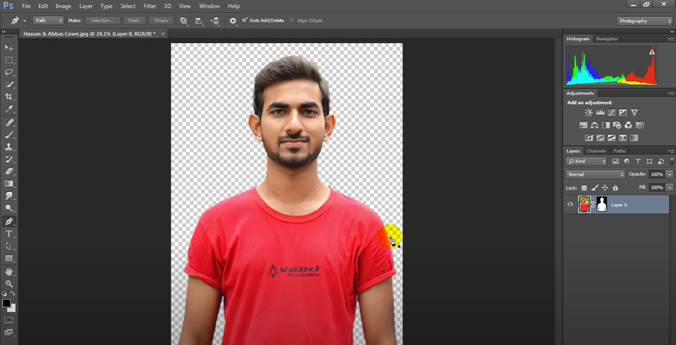Viewport: 676px width, 345px height.
Task: Open path arrangement options
Action: point(215,21)
